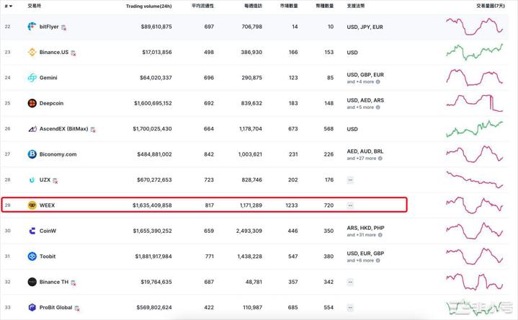
Task: Click bitFlyer's supported fiat USD, JPY, EUR
Action: tap(365, 27)
